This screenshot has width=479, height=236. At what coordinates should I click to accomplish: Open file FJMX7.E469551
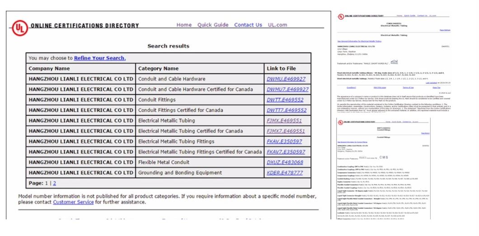coord(286,131)
